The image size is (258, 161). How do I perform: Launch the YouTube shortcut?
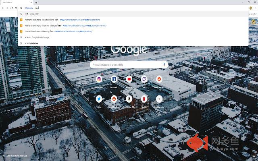[129, 79]
